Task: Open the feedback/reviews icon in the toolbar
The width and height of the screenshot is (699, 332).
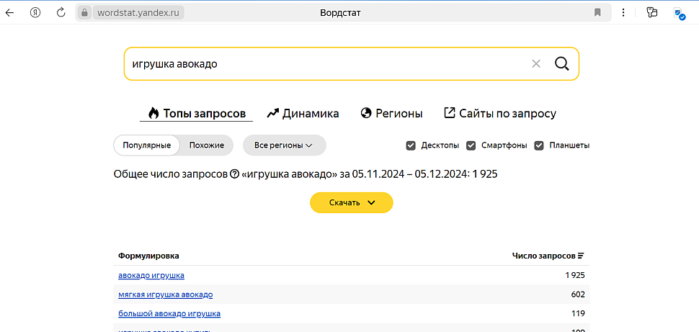Action: point(652,12)
